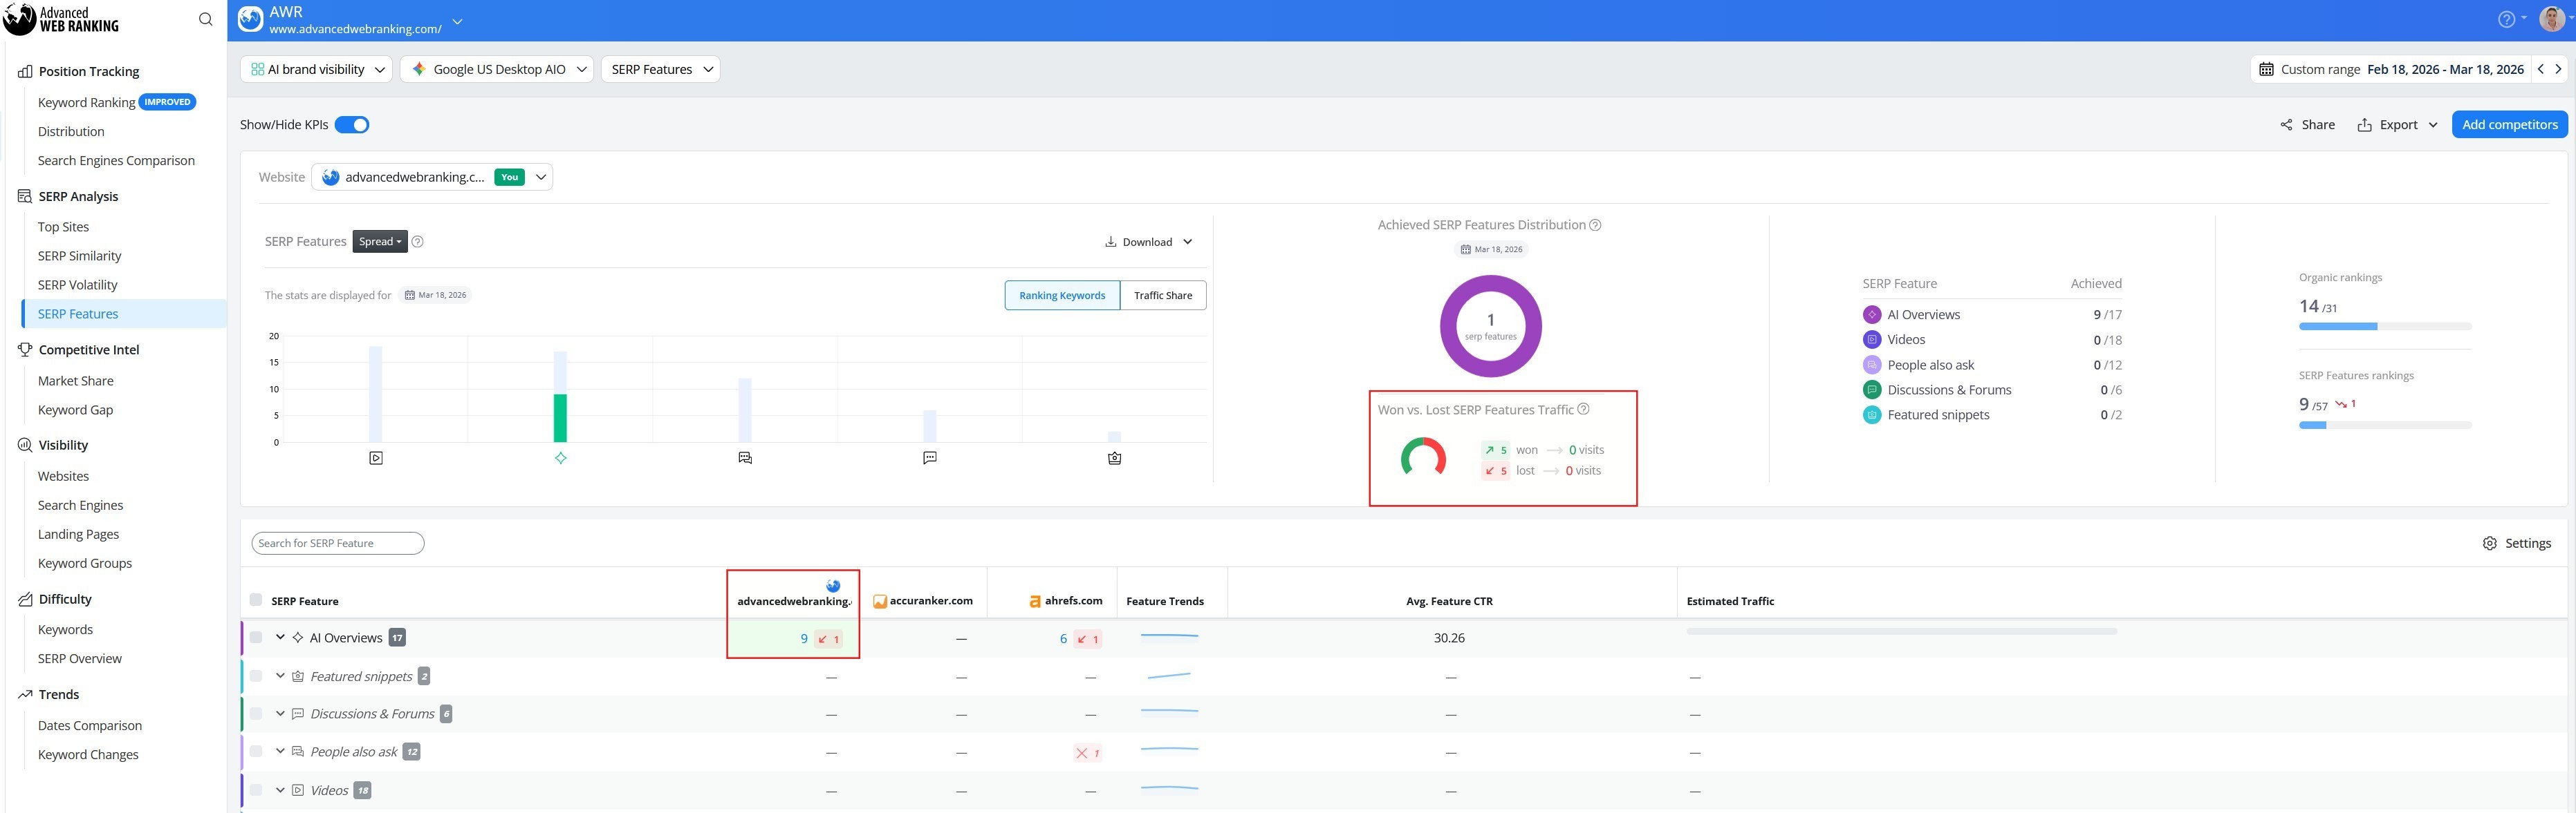2576x813 pixels.
Task: Click info icon beside Achieved SERP Features Distribution
Action: coord(1595,224)
